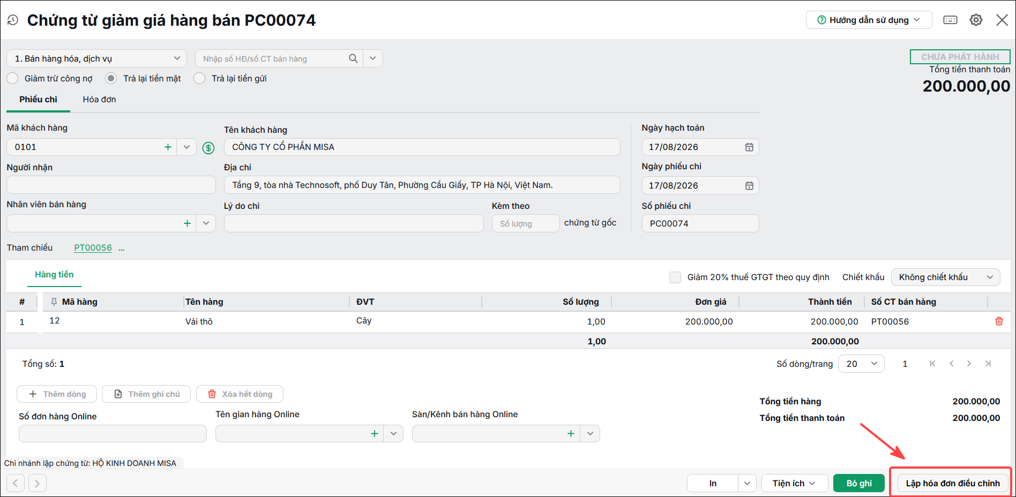Go to previous voucher arrow at bottom left
The image size is (1016, 497).
click(x=16, y=483)
